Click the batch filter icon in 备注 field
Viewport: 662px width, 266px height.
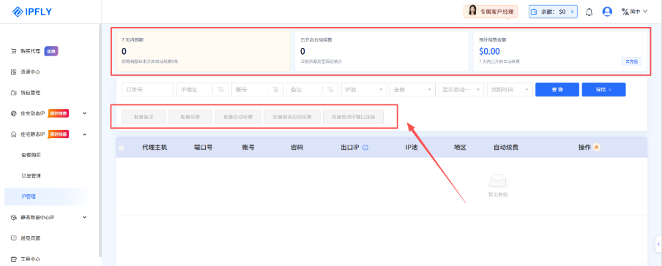[x=330, y=89]
